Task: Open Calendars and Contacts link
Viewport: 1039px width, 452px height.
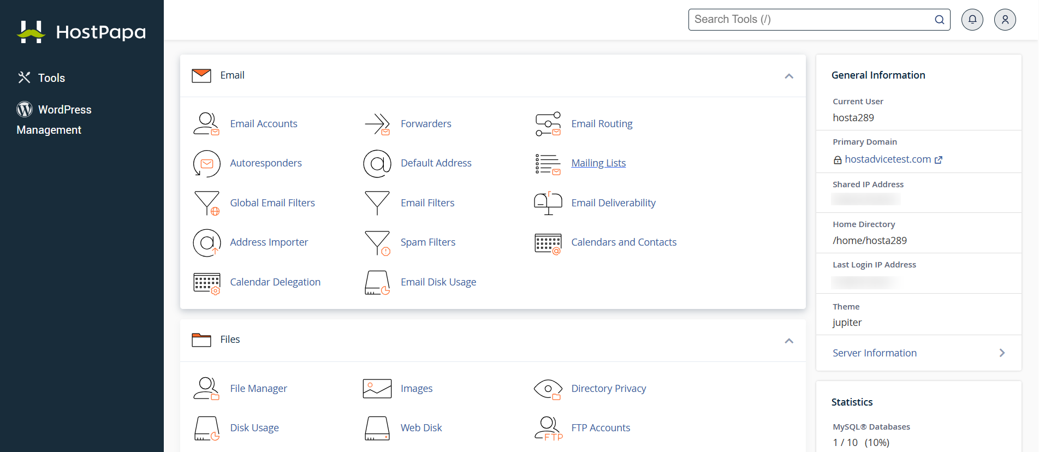Action: click(x=624, y=242)
